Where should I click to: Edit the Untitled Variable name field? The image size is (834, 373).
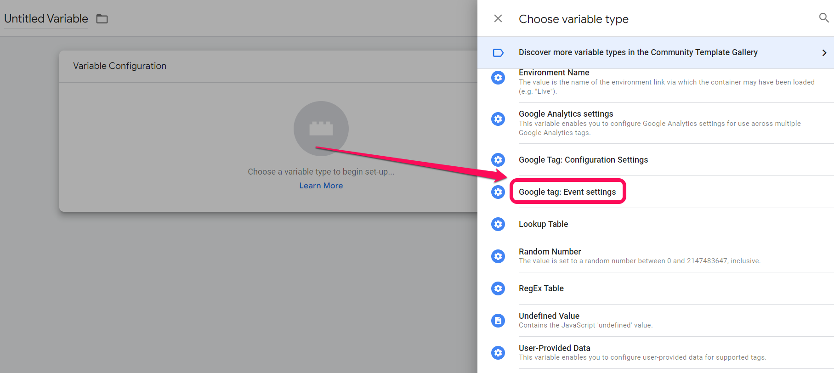(46, 19)
